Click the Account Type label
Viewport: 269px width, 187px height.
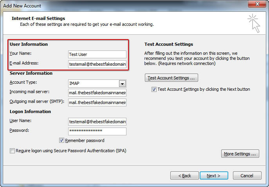tap(23, 82)
